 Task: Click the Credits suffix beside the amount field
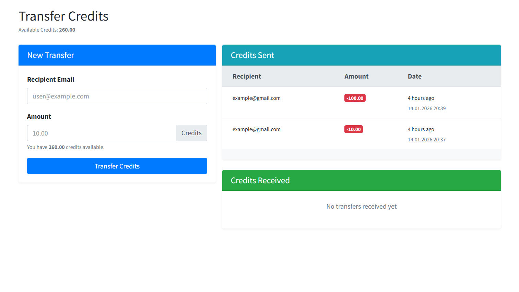191,133
